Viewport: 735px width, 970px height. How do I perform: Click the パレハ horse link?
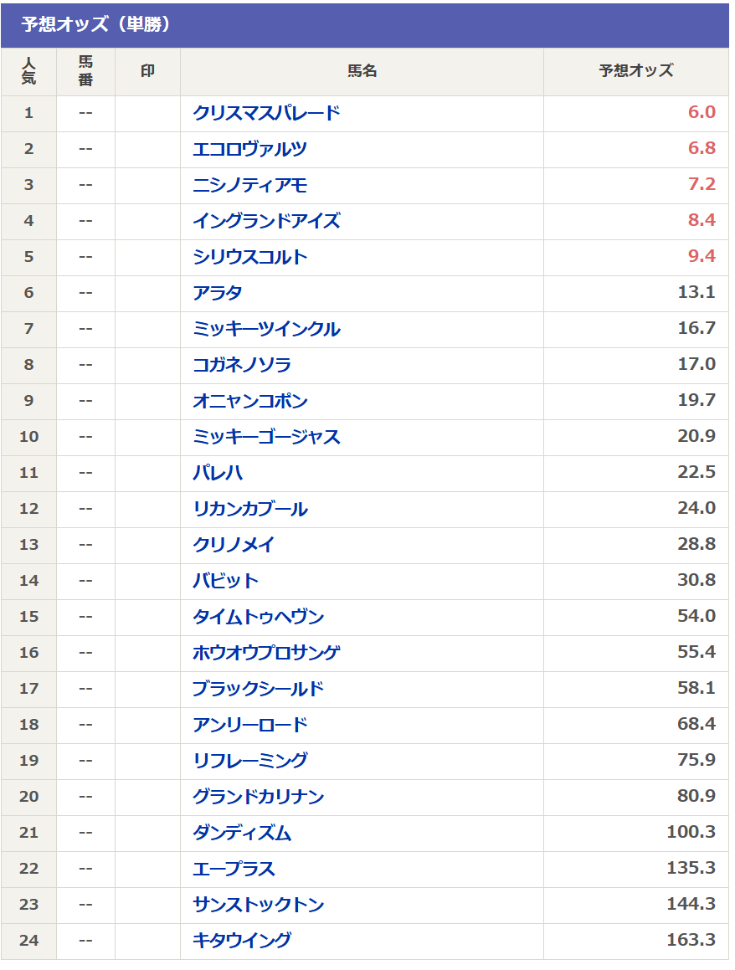[x=217, y=473]
